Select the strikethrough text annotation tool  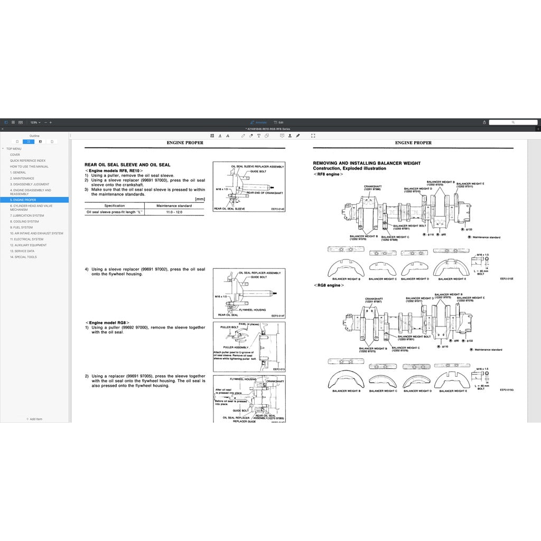point(227,136)
